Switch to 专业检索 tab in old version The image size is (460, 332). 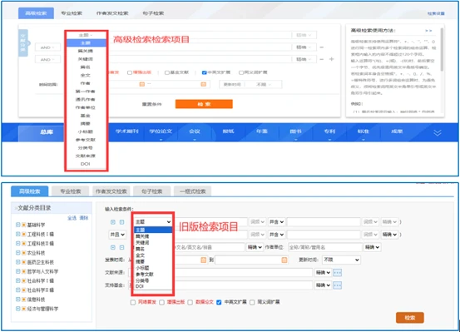click(x=71, y=191)
